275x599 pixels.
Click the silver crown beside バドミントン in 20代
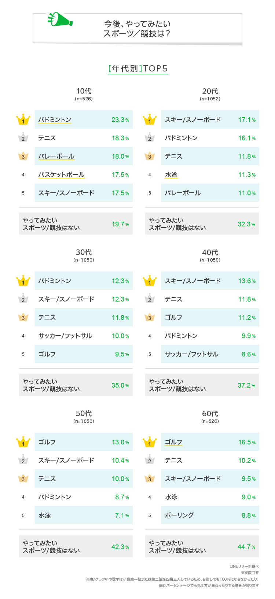point(149,138)
